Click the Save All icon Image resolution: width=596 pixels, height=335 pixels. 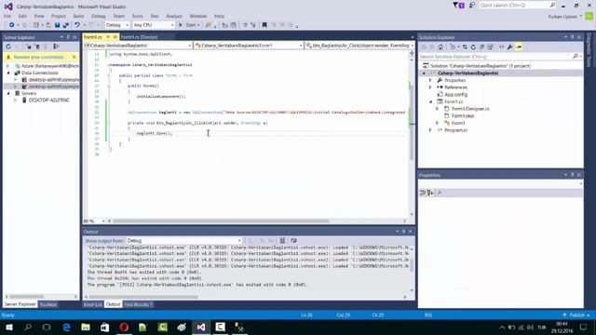(66, 25)
